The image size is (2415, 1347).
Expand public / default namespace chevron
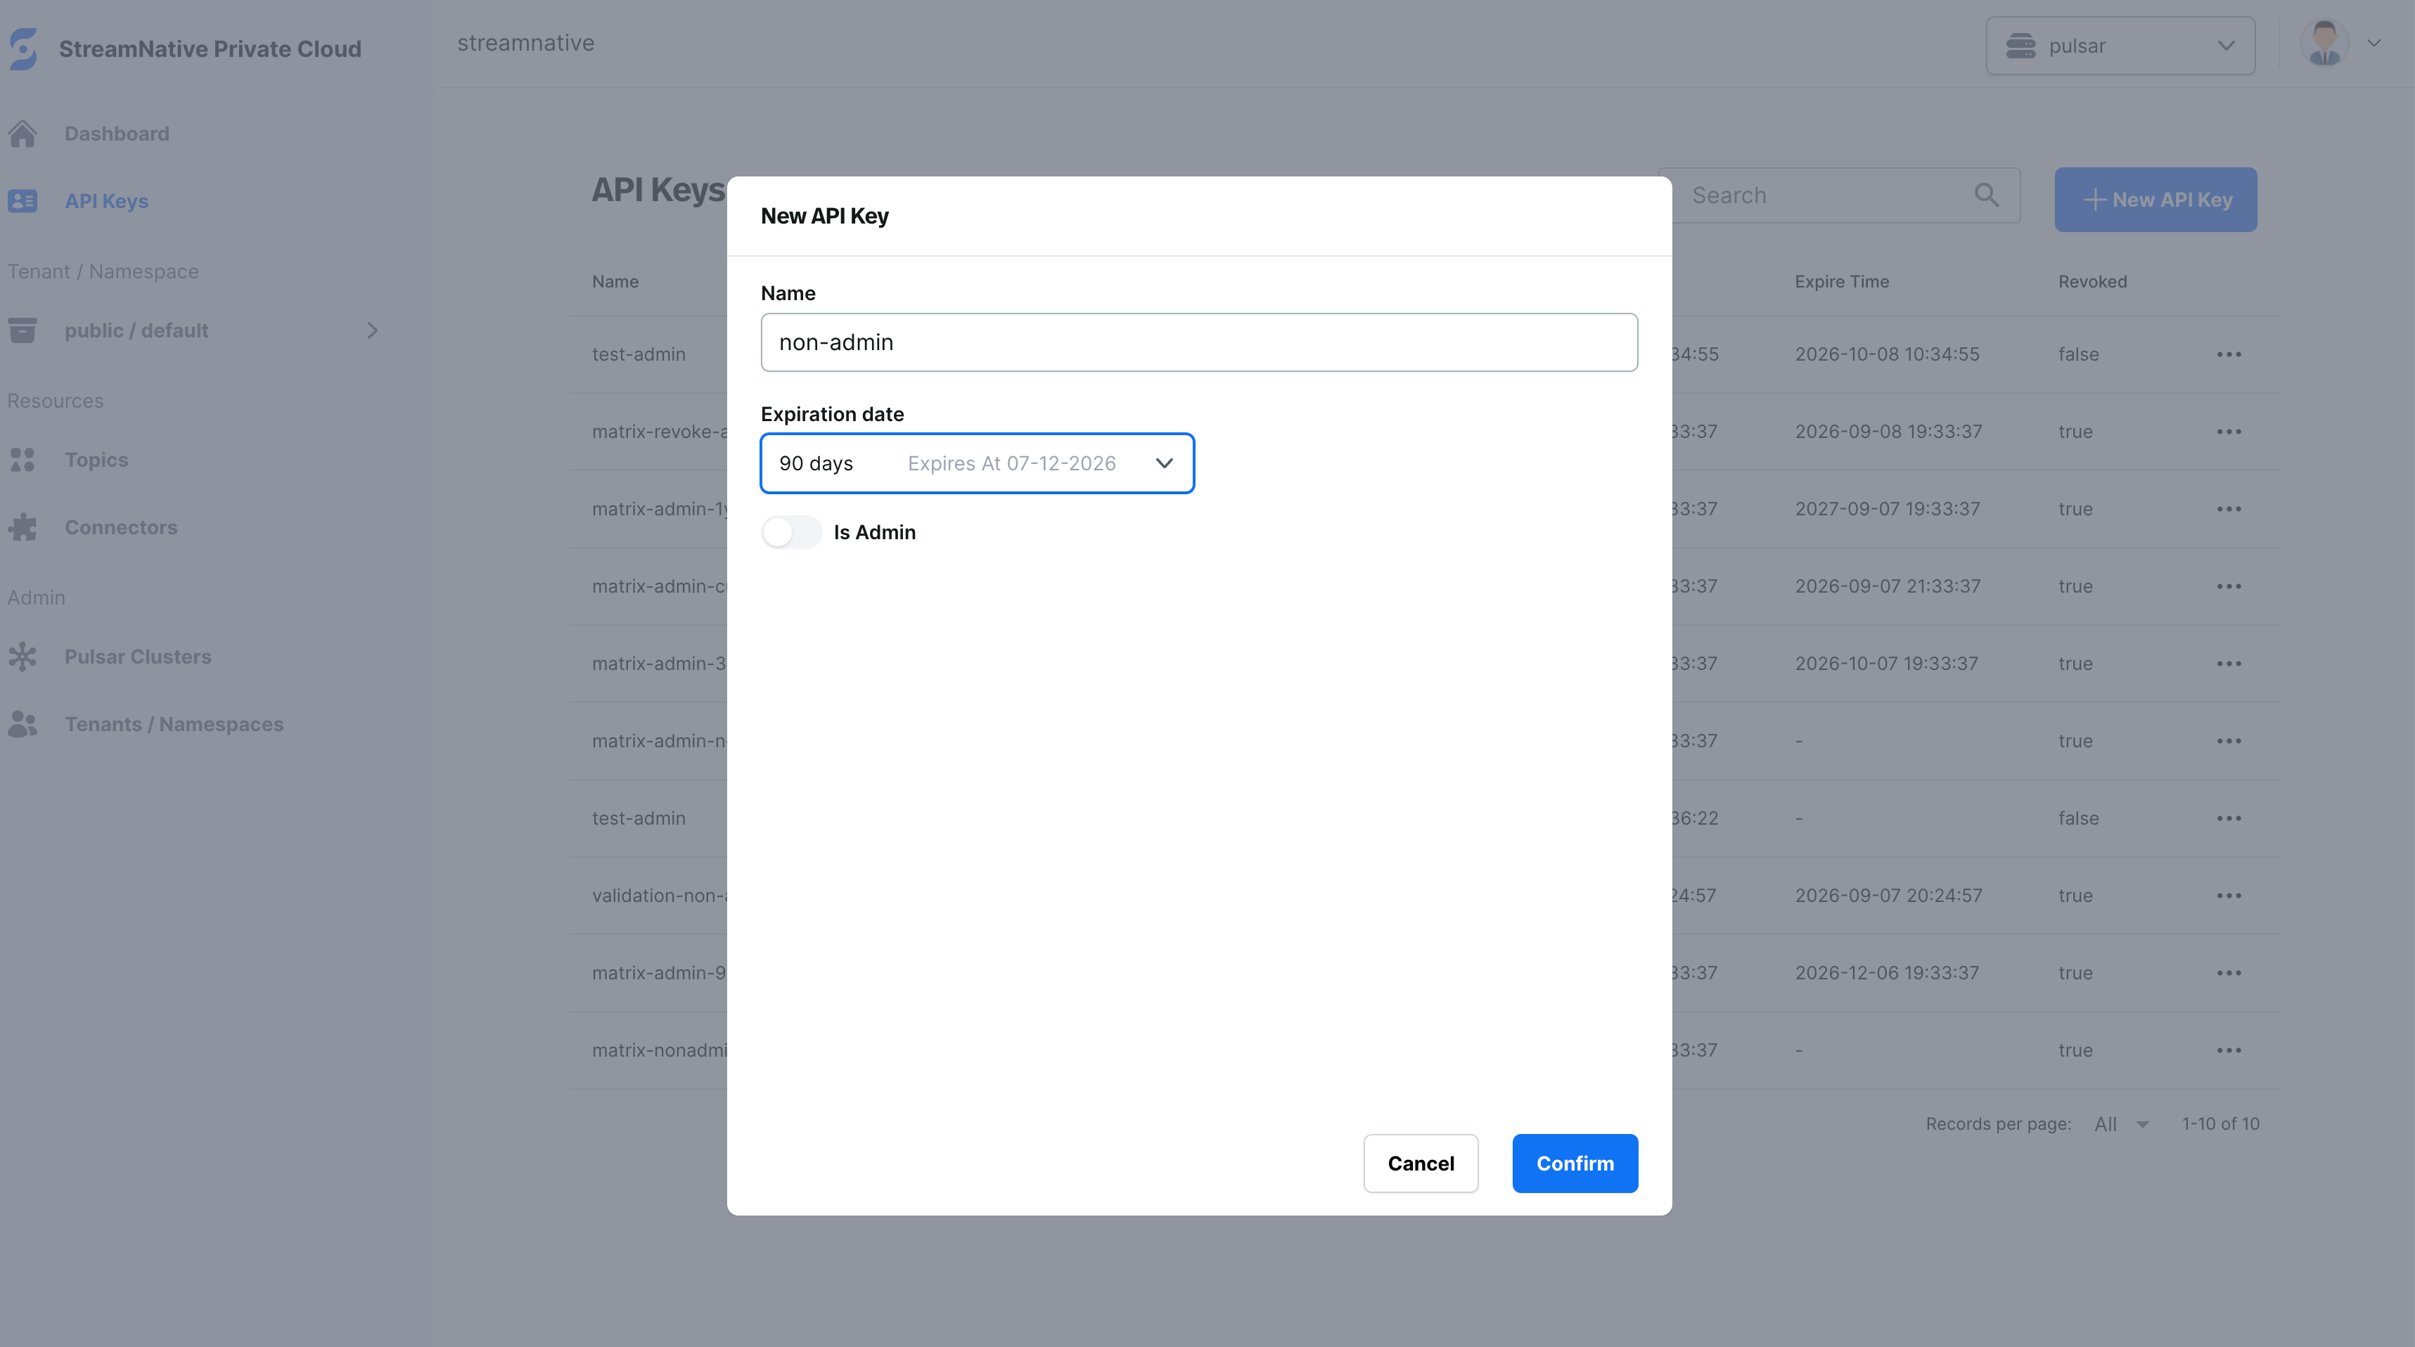pos(372,330)
